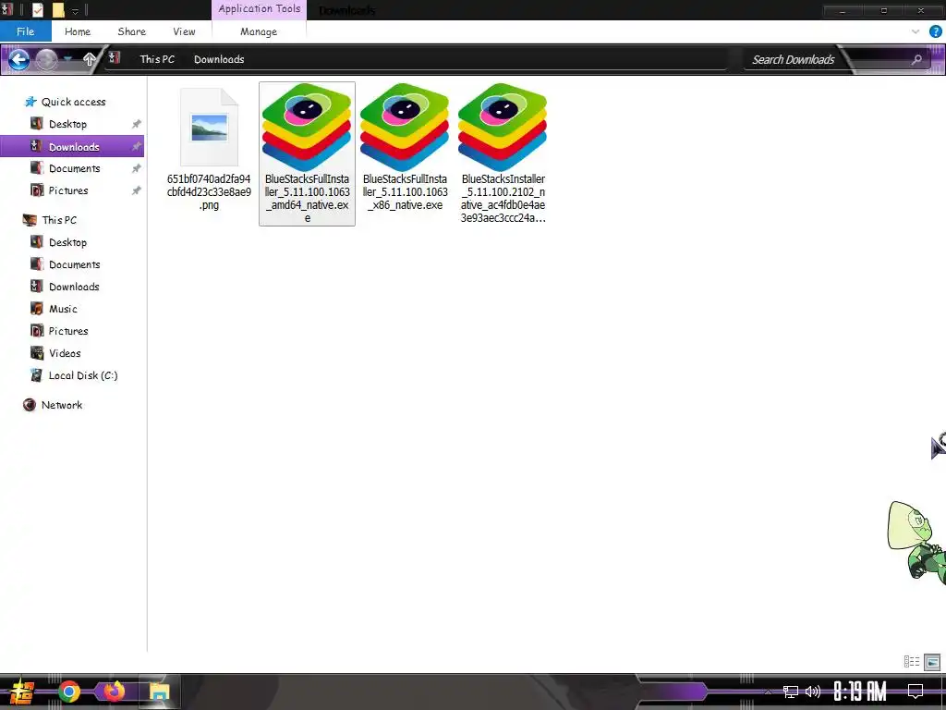
Task: Open the File ribbon tab
Action: [25, 31]
